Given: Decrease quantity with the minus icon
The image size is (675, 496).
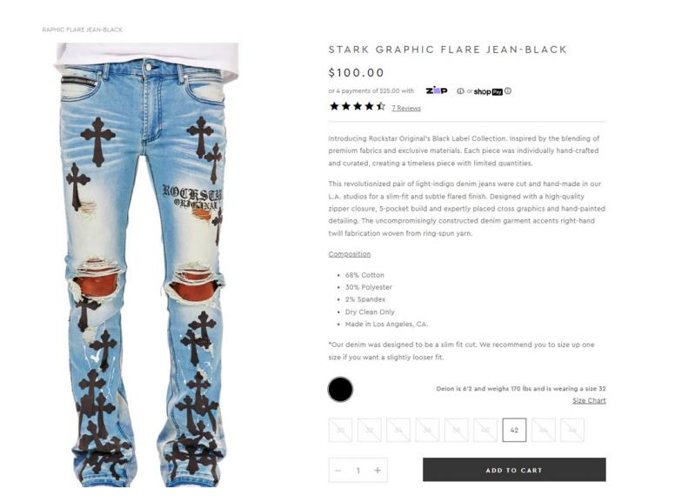Looking at the screenshot, I should 338,471.
